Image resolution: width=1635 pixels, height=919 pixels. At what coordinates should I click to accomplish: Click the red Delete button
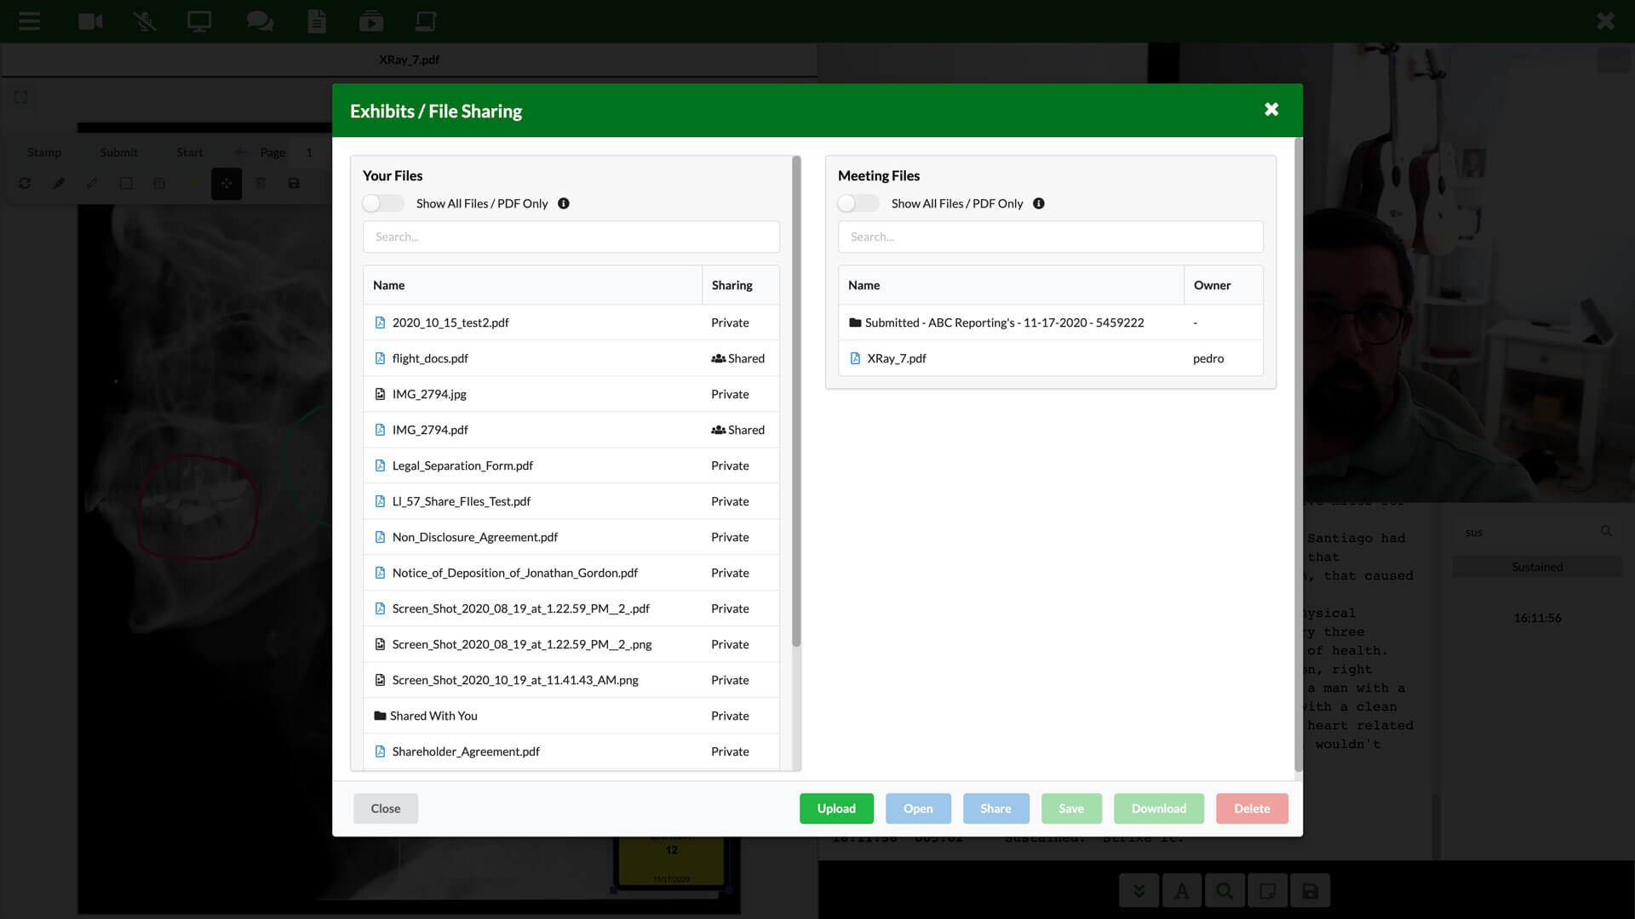pos(1252,808)
